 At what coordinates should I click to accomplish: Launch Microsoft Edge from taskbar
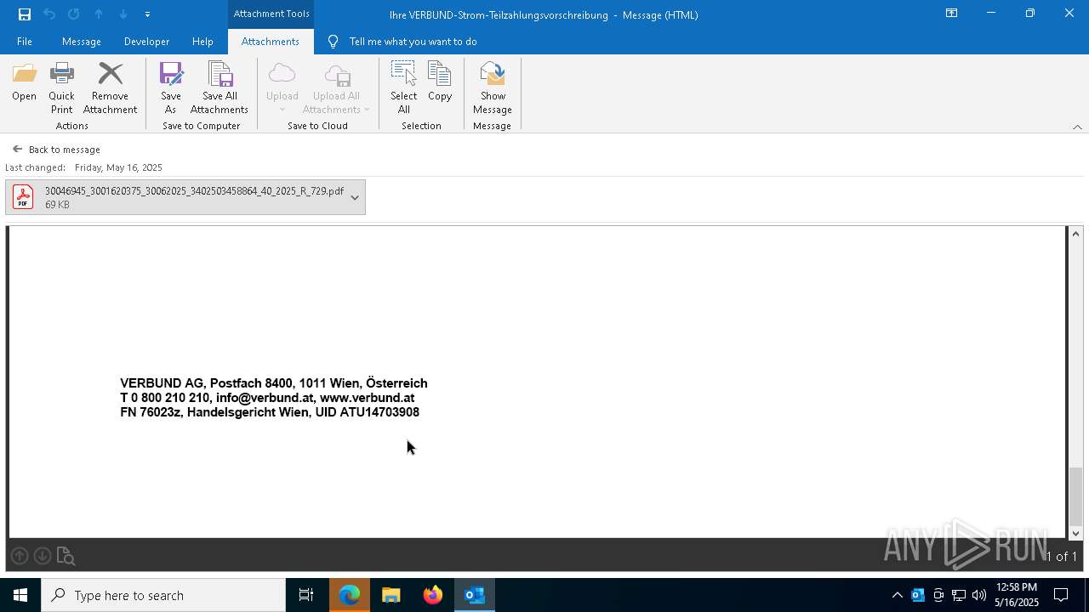click(x=350, y=595)
